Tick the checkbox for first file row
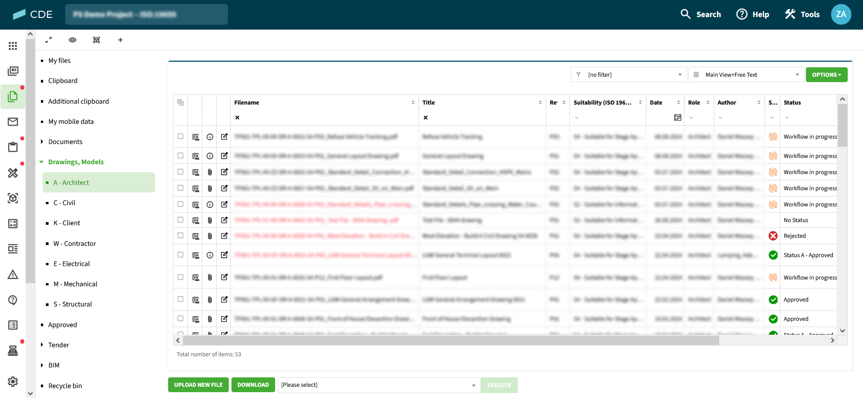 tap(180, 136)
